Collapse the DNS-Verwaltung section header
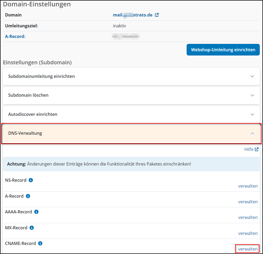This screenshot has height=254, width=263. click(131, 133)
